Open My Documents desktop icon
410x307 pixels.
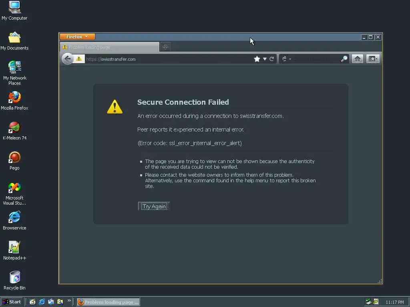tap(14, 41)
